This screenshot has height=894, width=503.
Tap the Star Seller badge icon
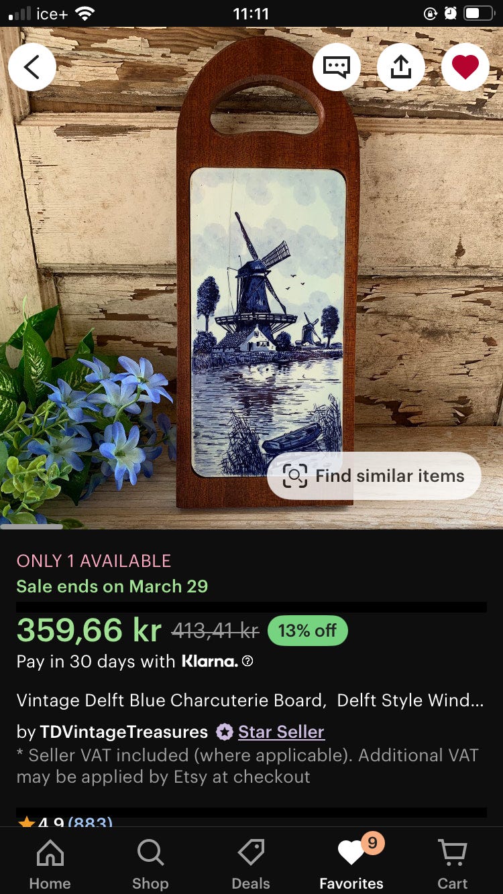click(225, 732)
